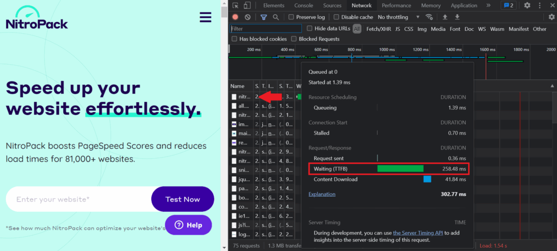This screenshot has height=251, width=557.
Task: Open the Memory tab
Action: pyautogui.click(x=431, y=5)
